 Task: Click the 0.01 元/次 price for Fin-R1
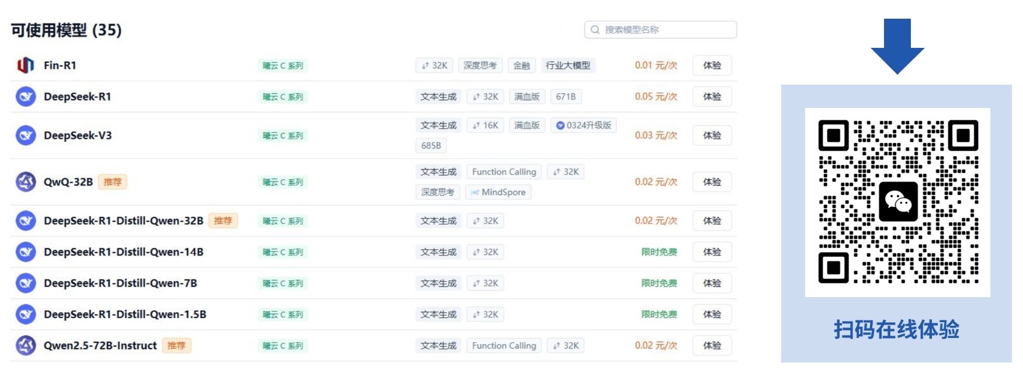click(656, 65)
